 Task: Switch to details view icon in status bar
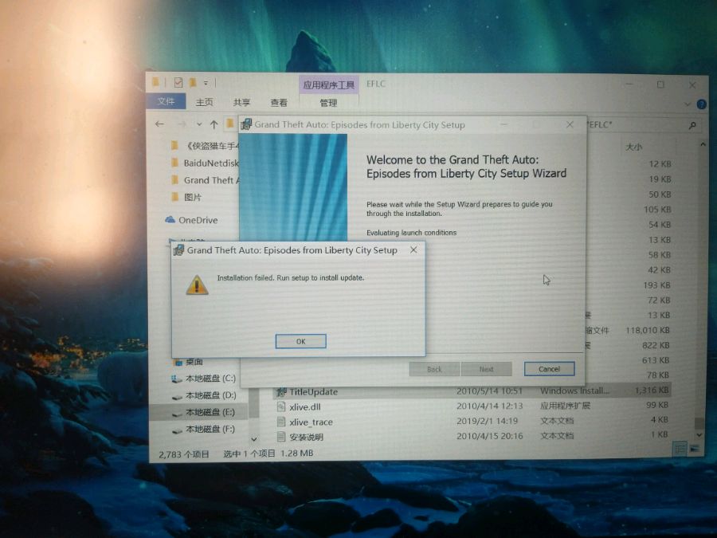click(680, 449)
